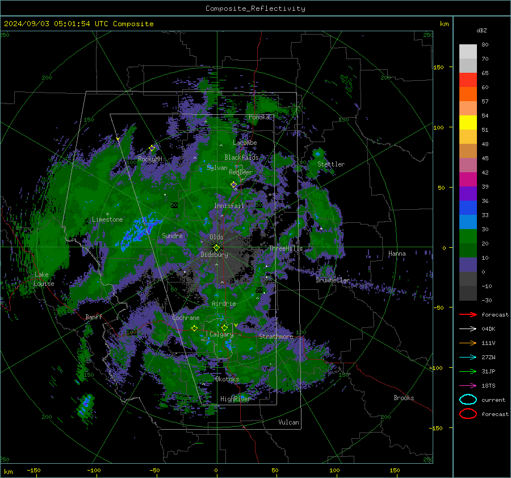Click the Stettler city label
Screen dimensions: 511x478
pyautogui.click(x=331, y=164)
